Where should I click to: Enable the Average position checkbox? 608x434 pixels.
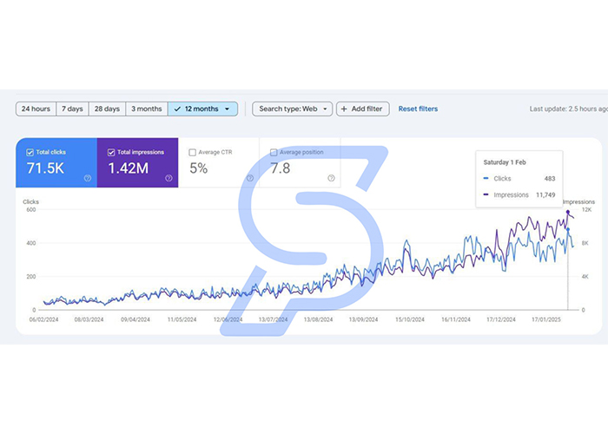[x=274, y=152]
